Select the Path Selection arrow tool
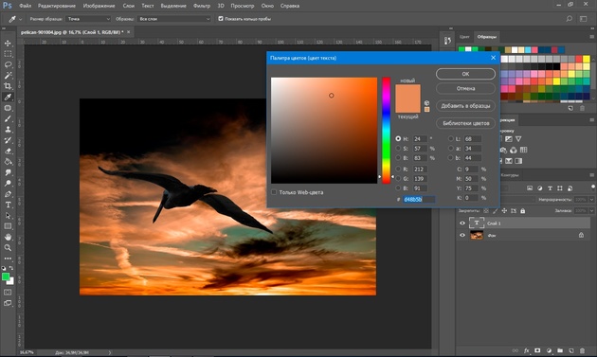The width and height of the screenshot is (597, 357). [x=8, y=215]
